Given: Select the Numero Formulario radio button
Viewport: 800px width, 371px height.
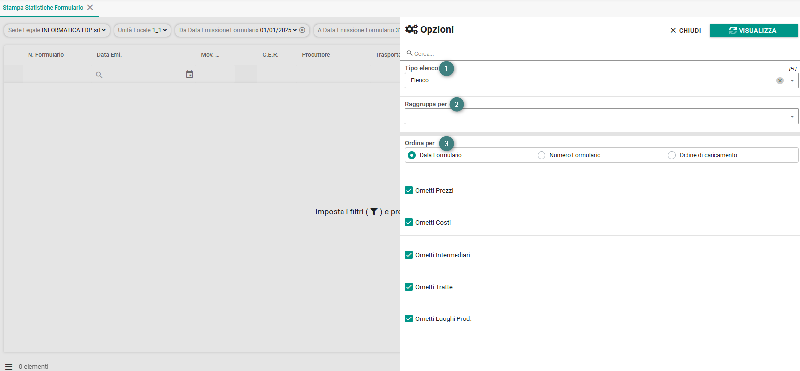Looking at the screenshot, I should [x=542, y=155].
